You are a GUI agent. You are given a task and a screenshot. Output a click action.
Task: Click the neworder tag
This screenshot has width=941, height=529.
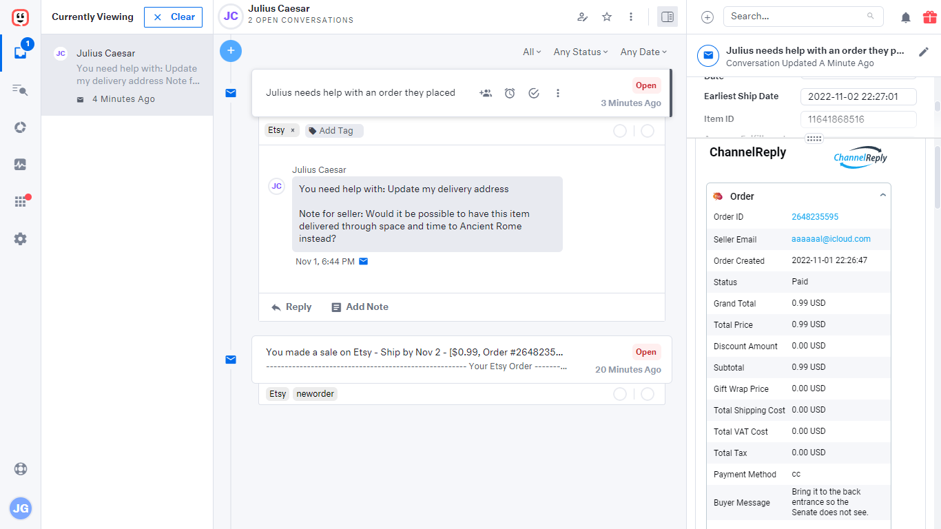pos(315,394)
